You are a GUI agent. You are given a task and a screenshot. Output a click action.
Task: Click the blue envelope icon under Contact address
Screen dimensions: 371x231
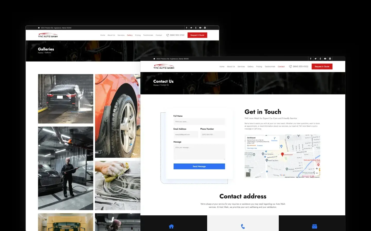pos(314,226)
